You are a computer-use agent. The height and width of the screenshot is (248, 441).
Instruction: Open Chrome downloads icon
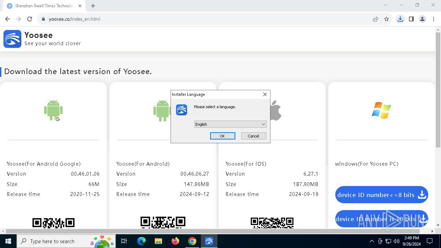(x=400, y=19)
